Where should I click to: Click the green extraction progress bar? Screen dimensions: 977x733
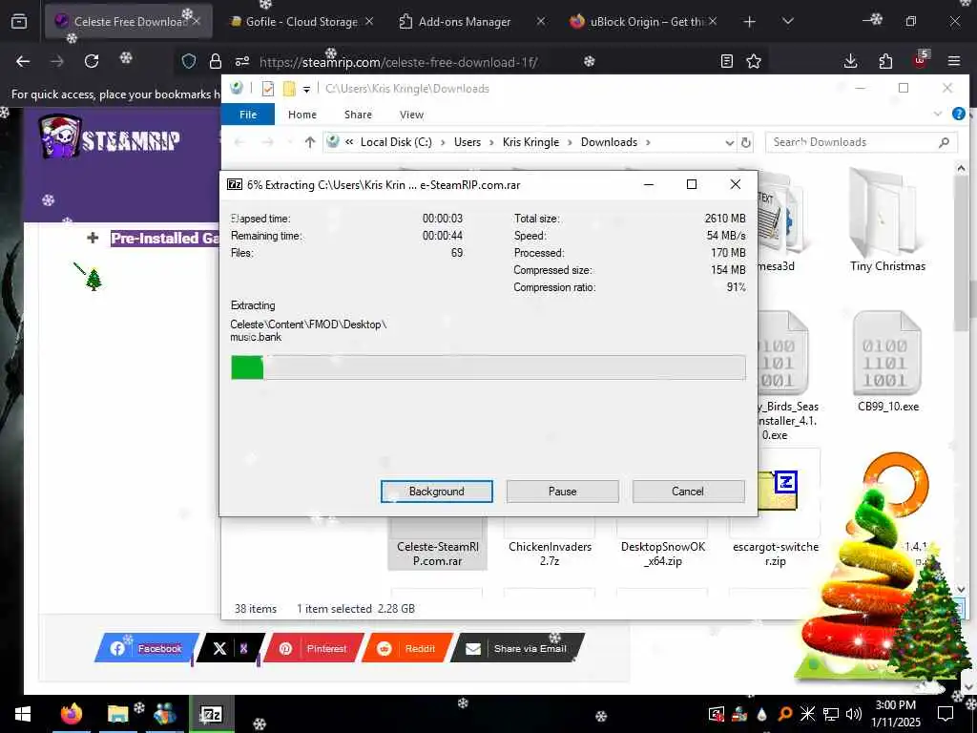point(488,367)
